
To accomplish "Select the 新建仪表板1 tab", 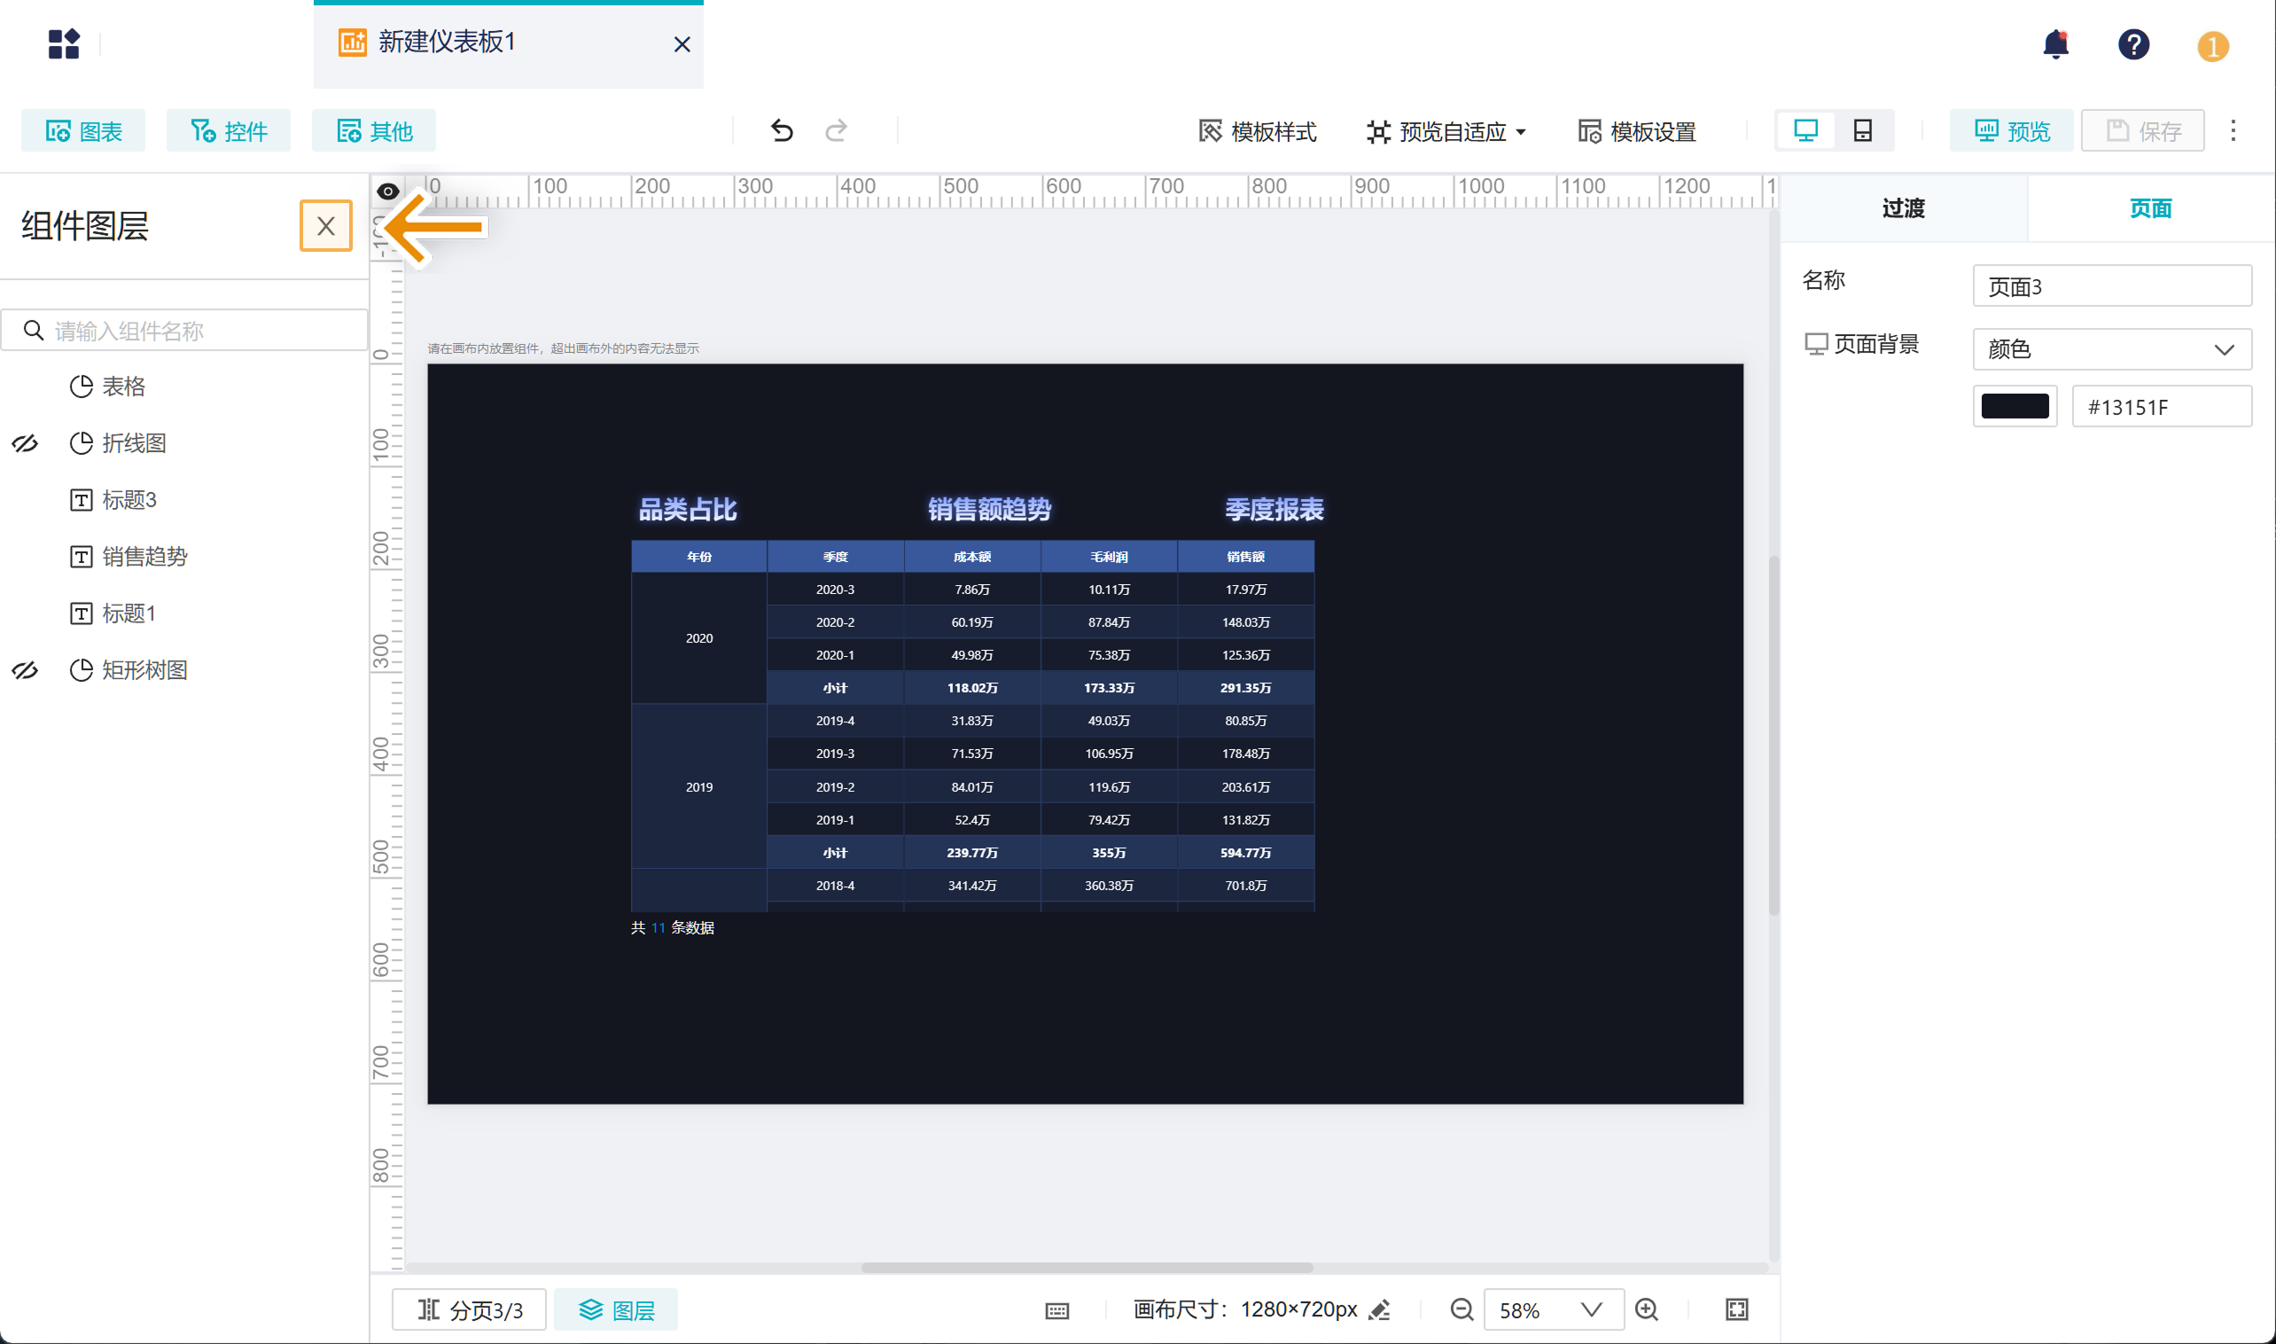I will tap(447, 43).
